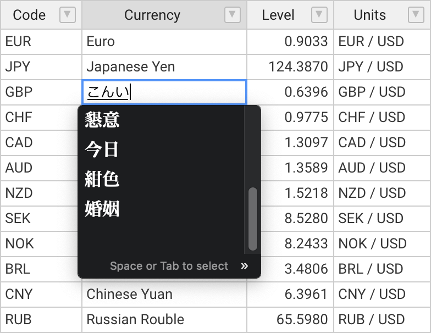The image size is (431, 333).
Task: Select the CAD code cell
Action: (x=41, y=143)
